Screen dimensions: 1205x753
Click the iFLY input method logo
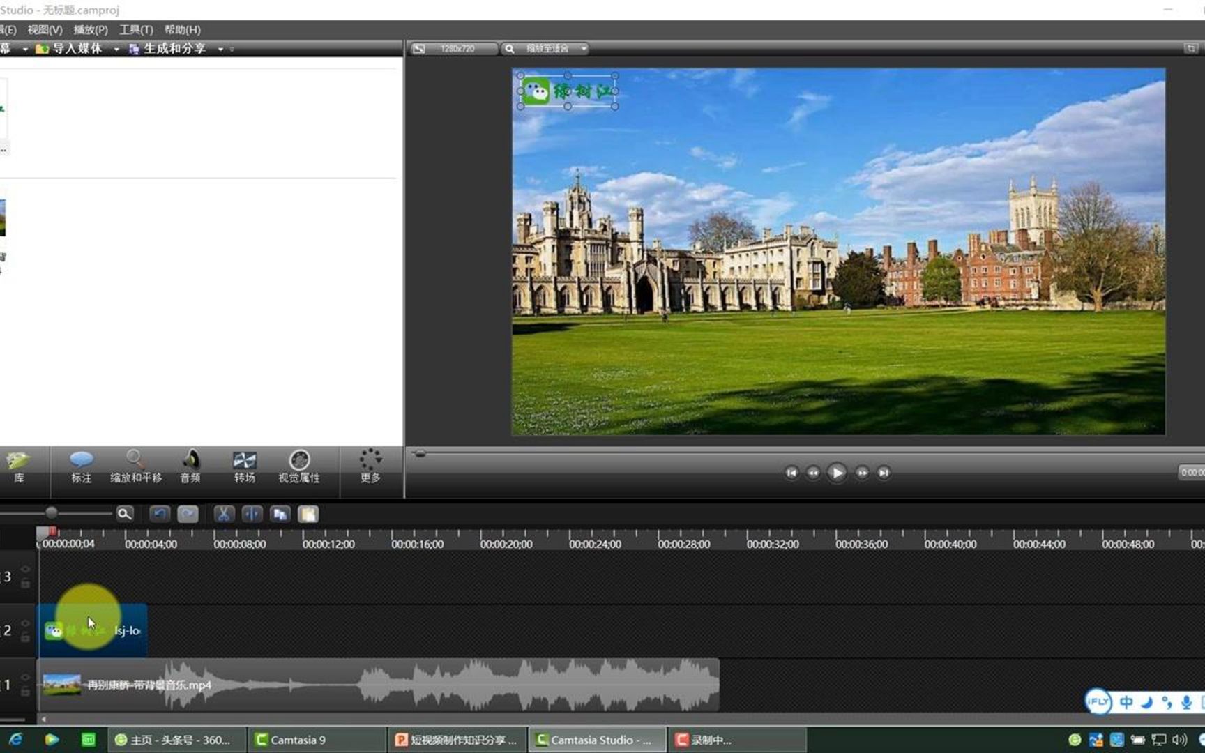tap(1098, 701)
